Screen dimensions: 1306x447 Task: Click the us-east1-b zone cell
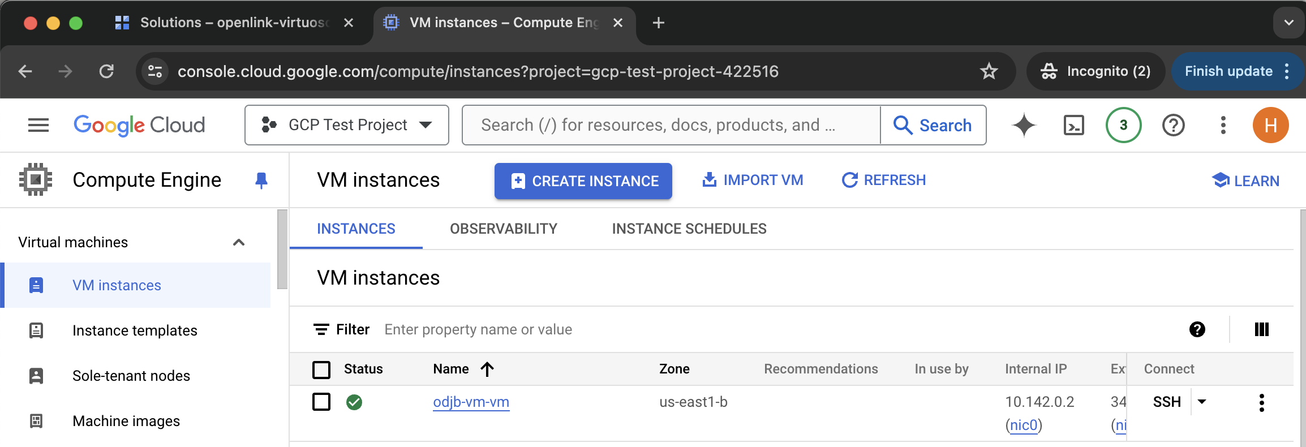click(x=693, y=402)
